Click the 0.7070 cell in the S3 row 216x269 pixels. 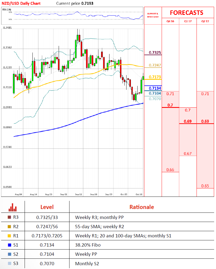coord(47,264)
